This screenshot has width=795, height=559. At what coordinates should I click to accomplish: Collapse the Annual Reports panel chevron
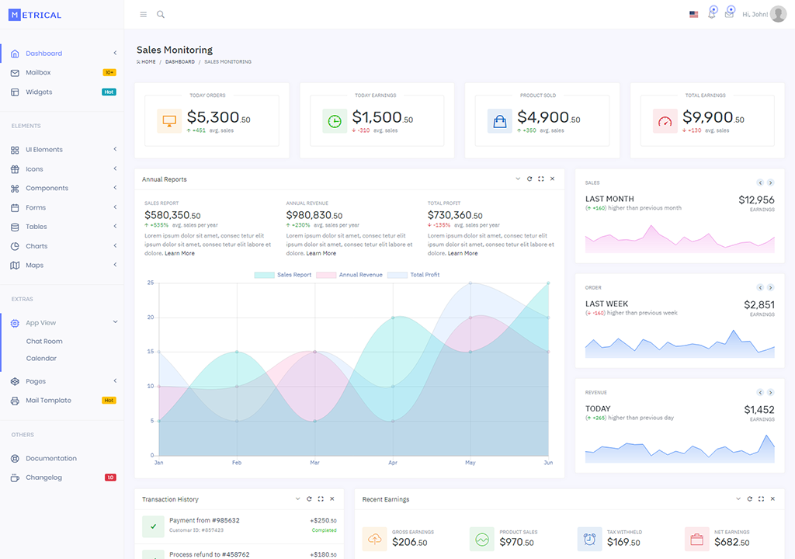[x=518, y=179]
